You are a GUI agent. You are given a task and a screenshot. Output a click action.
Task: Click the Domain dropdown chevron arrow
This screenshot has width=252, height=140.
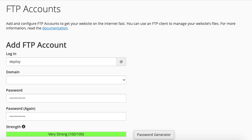(x=124, y=80)
